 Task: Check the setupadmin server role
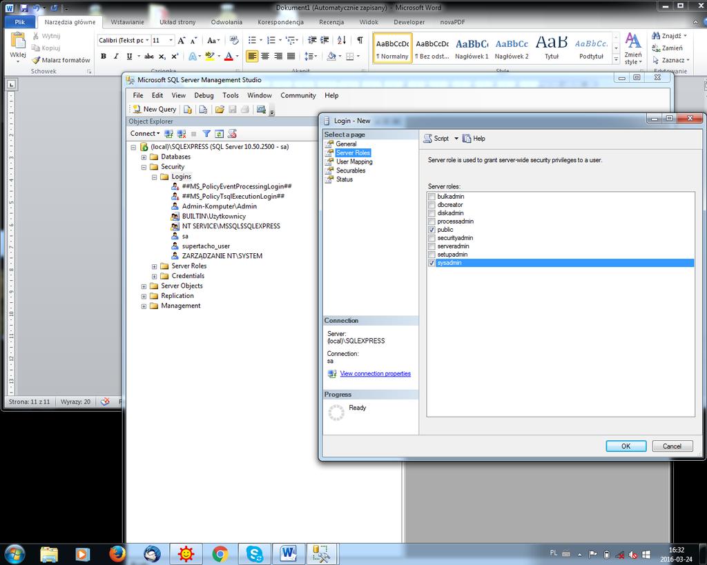tap(432, 255)
